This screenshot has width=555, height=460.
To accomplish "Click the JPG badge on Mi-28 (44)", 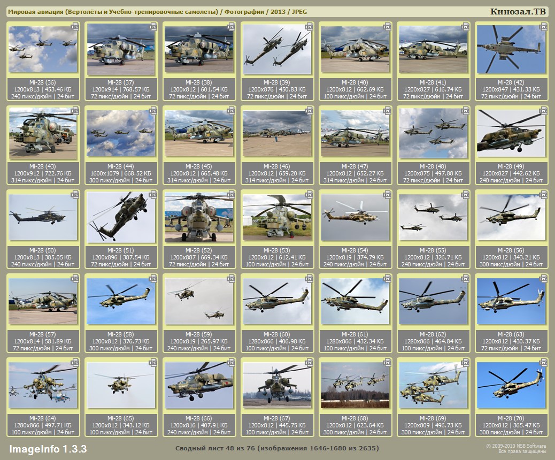I will click(x=153, y=111).
